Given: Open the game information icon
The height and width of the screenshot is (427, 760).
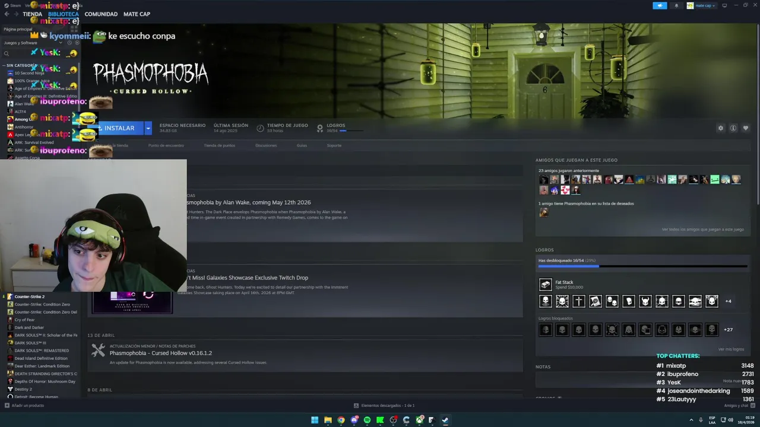Looking at the screenshot, I should tap(733, 128).
